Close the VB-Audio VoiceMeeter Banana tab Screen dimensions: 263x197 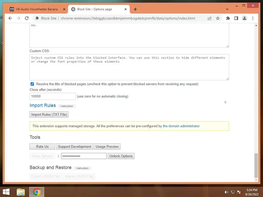pos(64,9)
